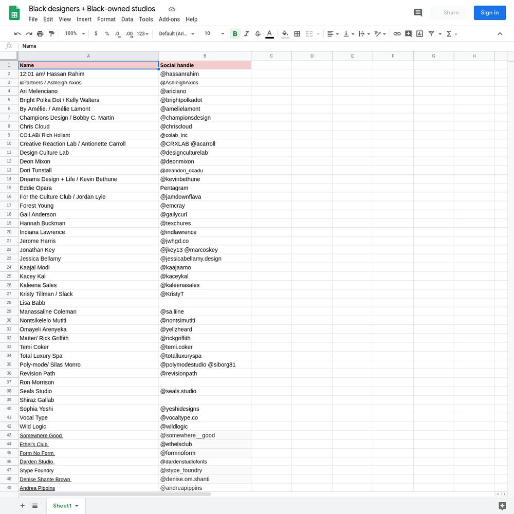Open the more formats 123 dropdown
Image resolution: width=514 pixels, height=514 pixels.
coord(142,33)
